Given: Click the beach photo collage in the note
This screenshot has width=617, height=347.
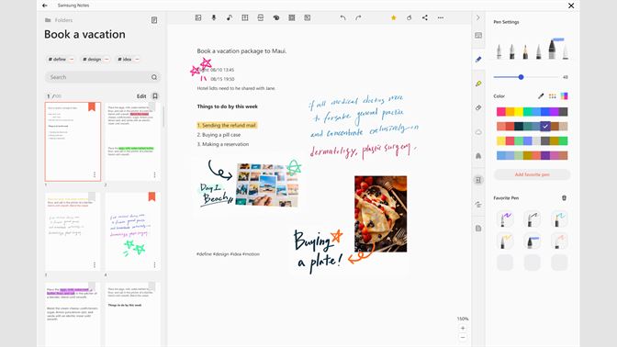Looking at the screenshot, I should (267, 185).
